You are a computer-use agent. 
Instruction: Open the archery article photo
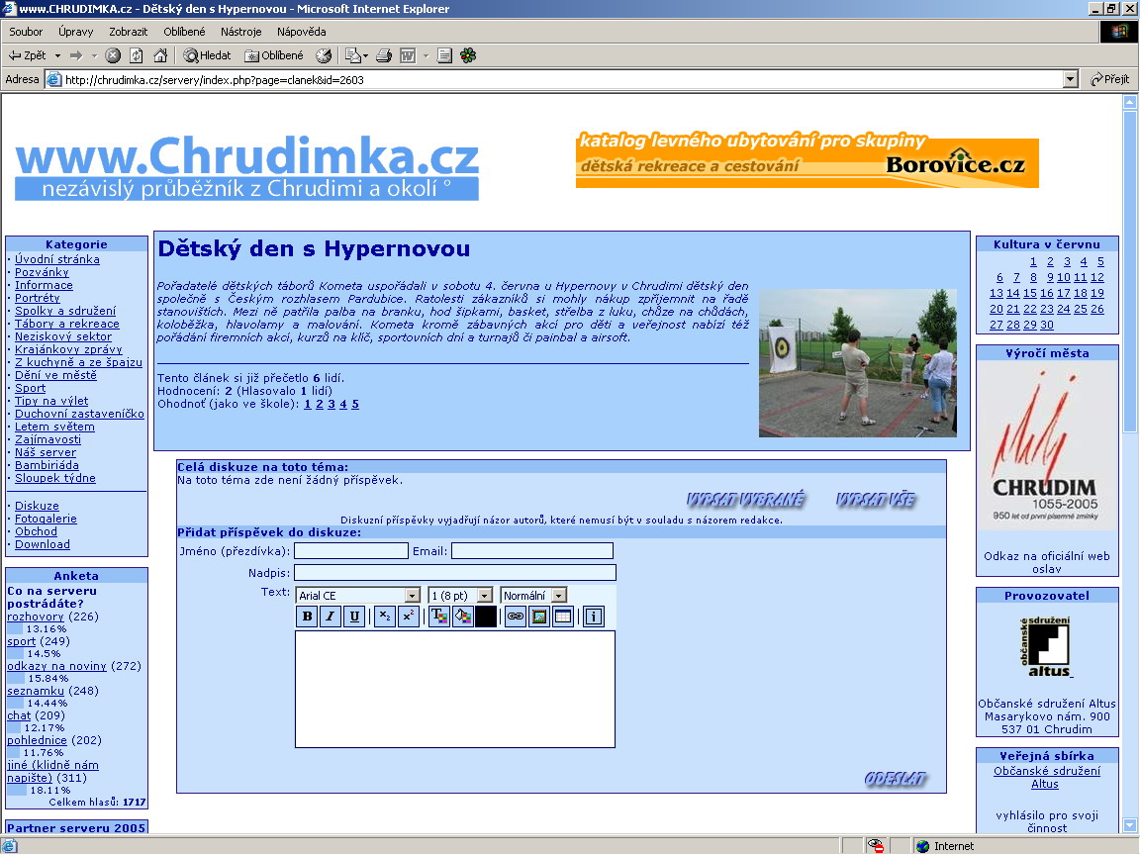858,363
